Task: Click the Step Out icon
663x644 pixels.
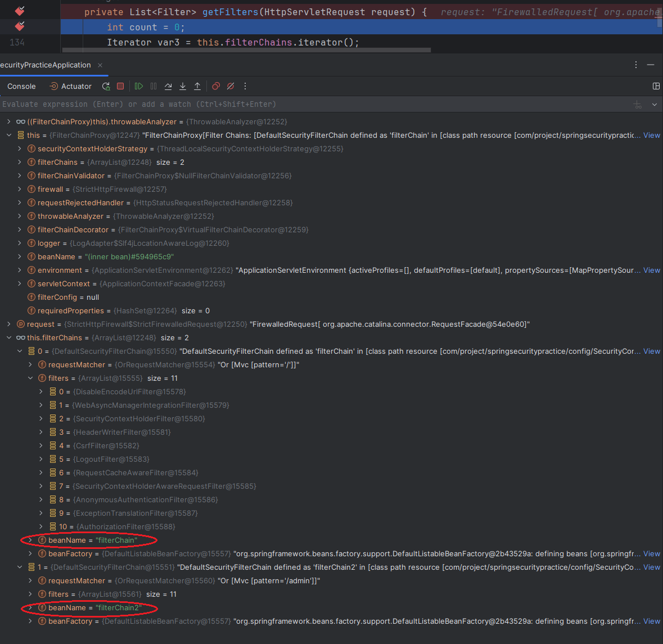Action: 197,86
